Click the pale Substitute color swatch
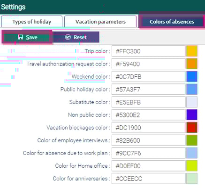 (192, 102)
